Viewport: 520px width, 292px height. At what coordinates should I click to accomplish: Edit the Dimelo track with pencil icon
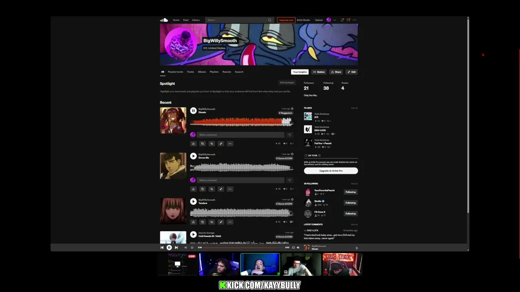(x=221, y=144)
